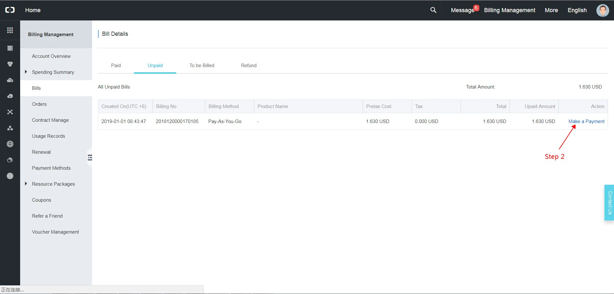Click the hexagon cluster icon in sidebar

[x=10, y=64]
